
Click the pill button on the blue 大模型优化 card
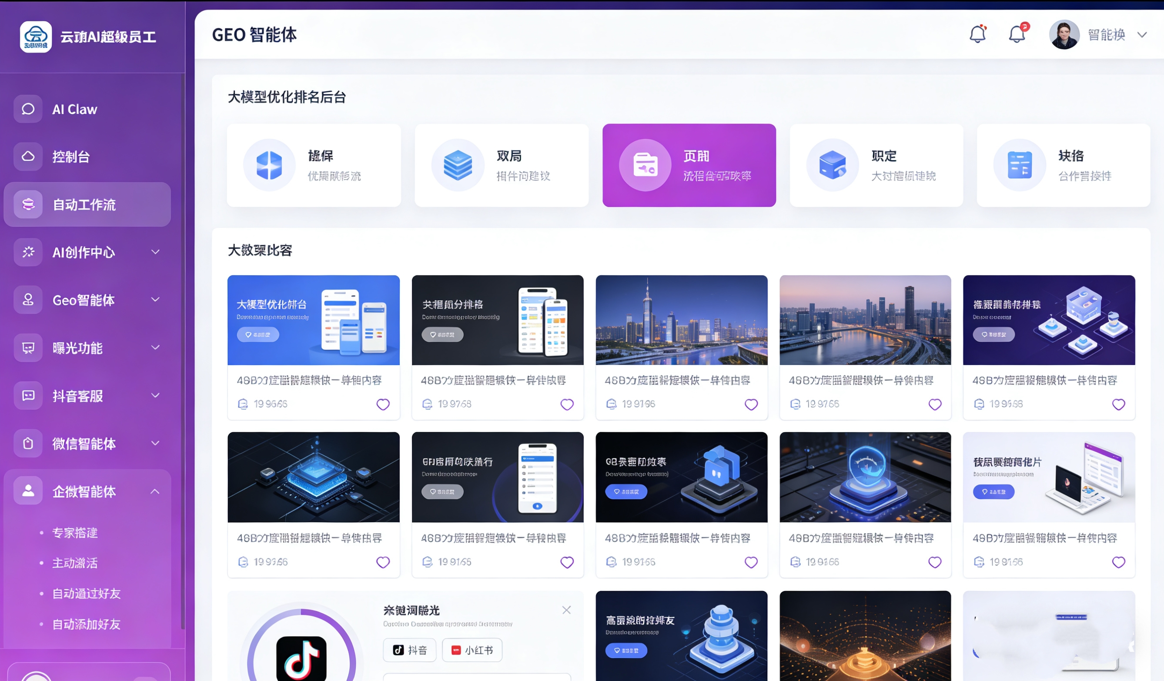pyautogui.click(x=258, y=335)
